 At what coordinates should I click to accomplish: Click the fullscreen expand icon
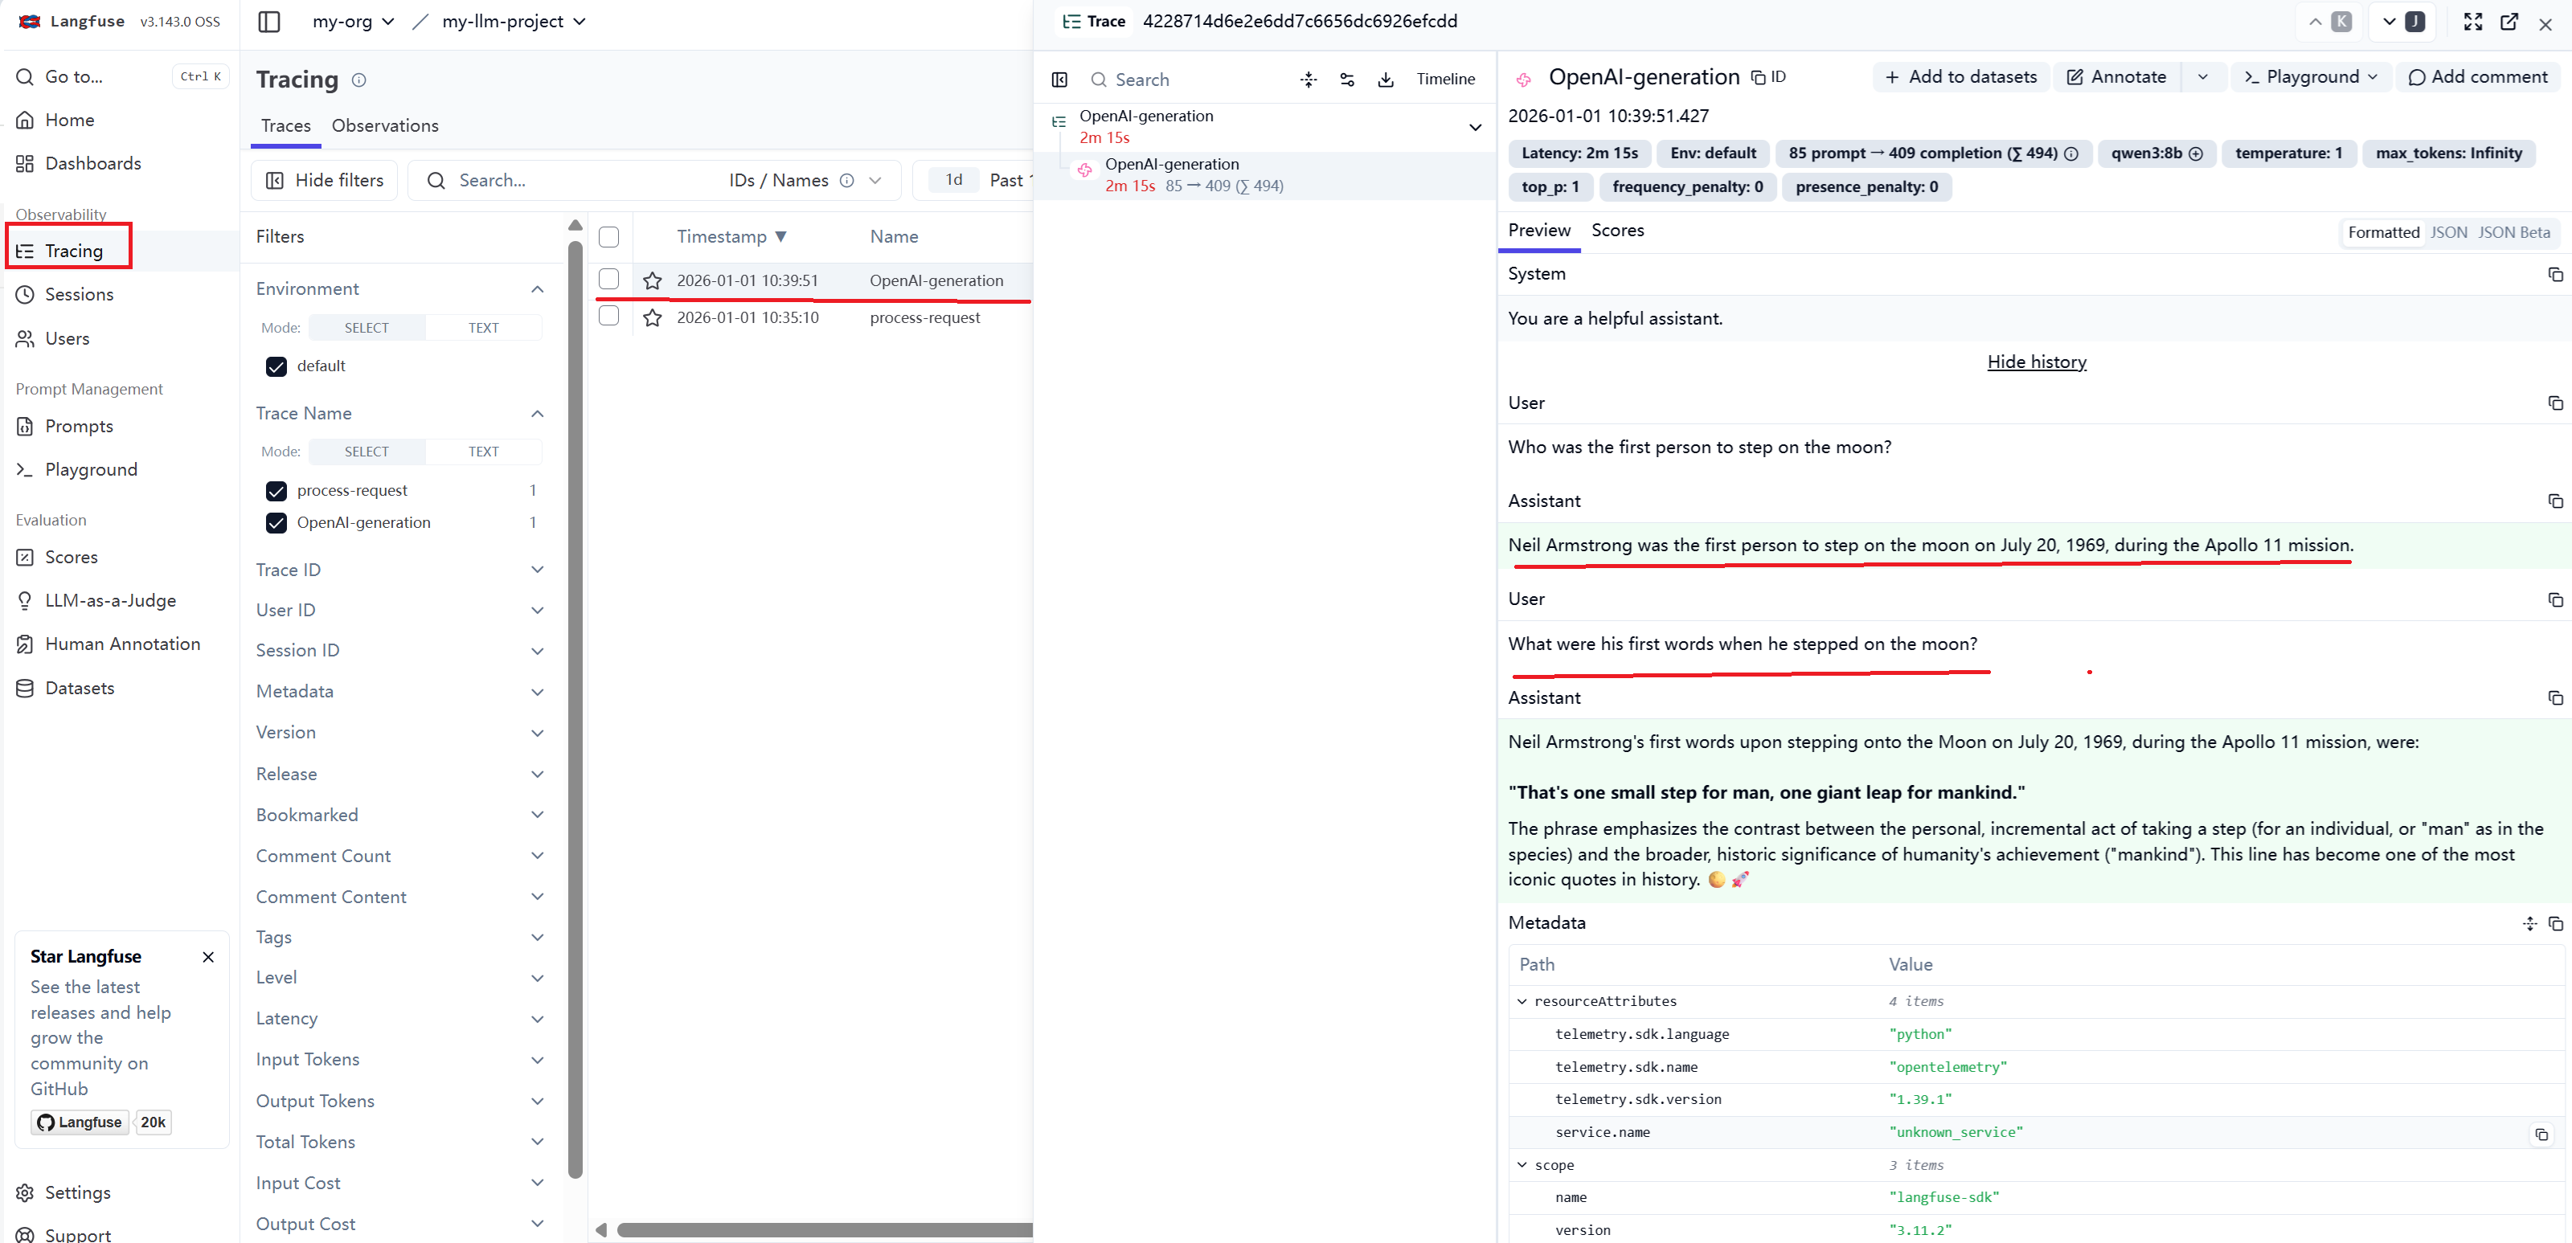pos(2472,22)
